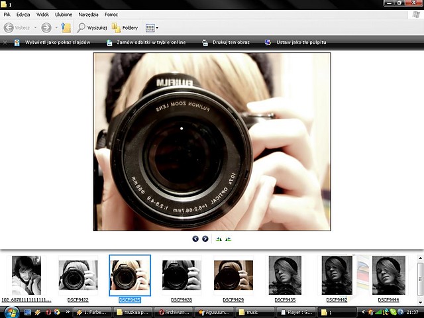Screen dimensions: 424x318
Task: Select thumbnail DSCF9429
Action: (x=233, y=276)
